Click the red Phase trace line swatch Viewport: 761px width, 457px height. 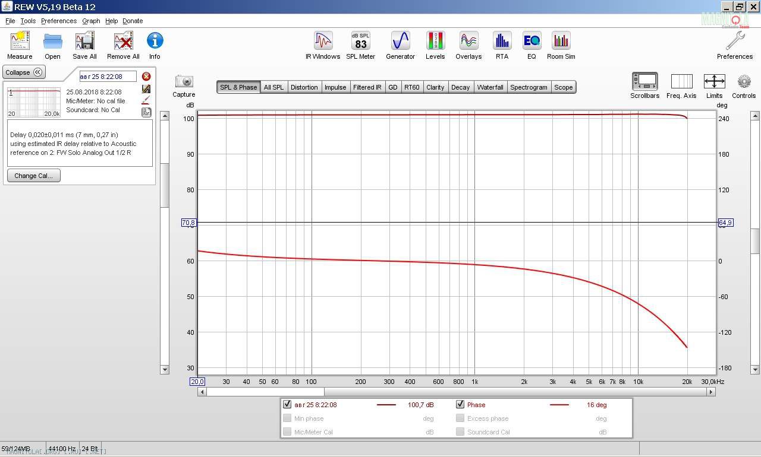pyautogui.click(x=559, y=405)
